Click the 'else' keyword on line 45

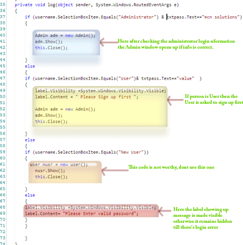click(x=30, y=66)
